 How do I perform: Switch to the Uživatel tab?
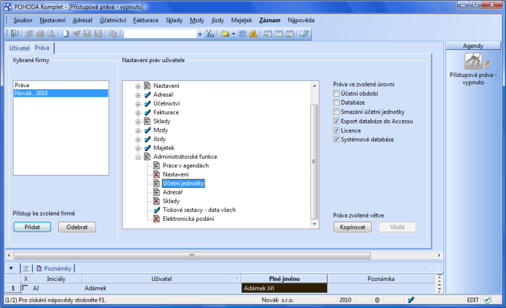pos(20,48)
